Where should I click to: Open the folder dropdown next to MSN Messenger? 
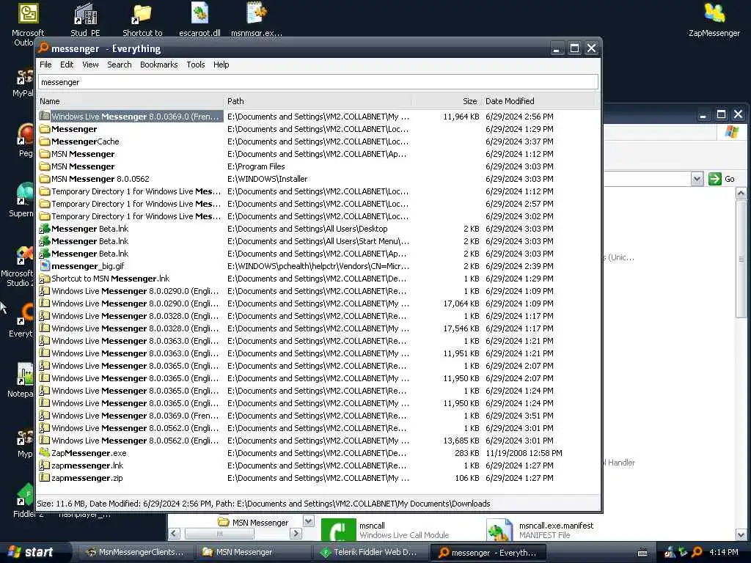coord(309,521)
